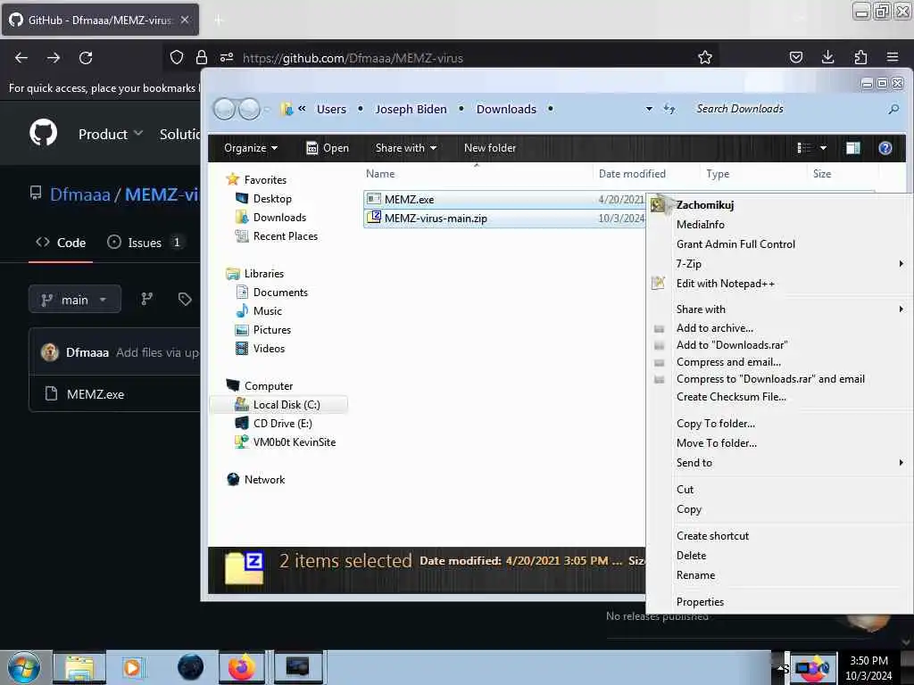Click the branches icon on GitHub
Screen dimensions: 914x685
[147, 299]
